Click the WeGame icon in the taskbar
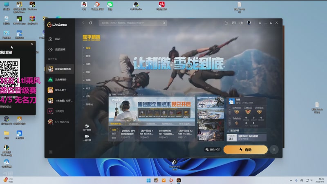Image resolution: width=327 pixels, height=184 pixels. pyautogui.click(x=179, y=180)
